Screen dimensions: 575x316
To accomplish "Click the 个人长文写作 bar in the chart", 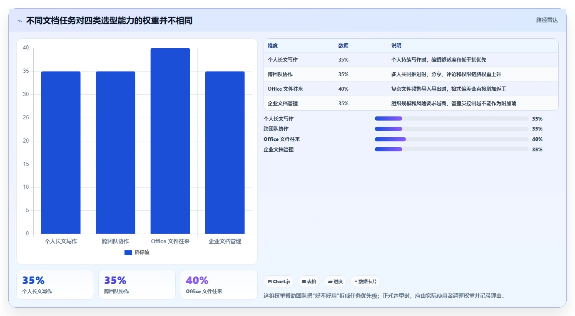I will 61,153.
